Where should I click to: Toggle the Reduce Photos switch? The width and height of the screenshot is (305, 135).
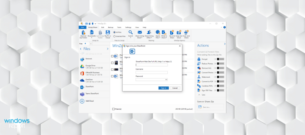(221, 63)
